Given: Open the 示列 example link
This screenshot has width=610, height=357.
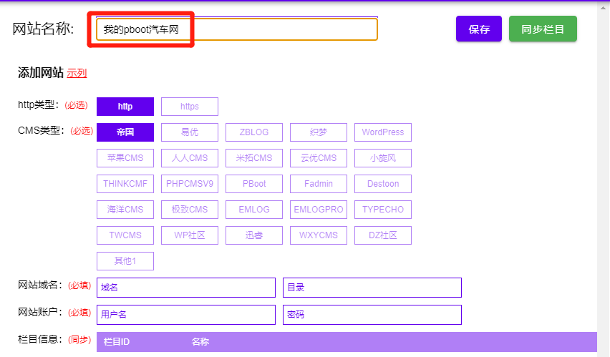Looking at the screenshot, I should point(77,73).
